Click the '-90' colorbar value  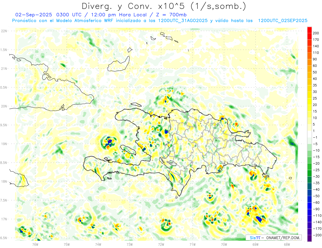pos(316,209)
